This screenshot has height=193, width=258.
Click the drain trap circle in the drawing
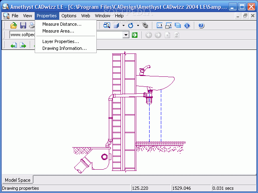104,156
